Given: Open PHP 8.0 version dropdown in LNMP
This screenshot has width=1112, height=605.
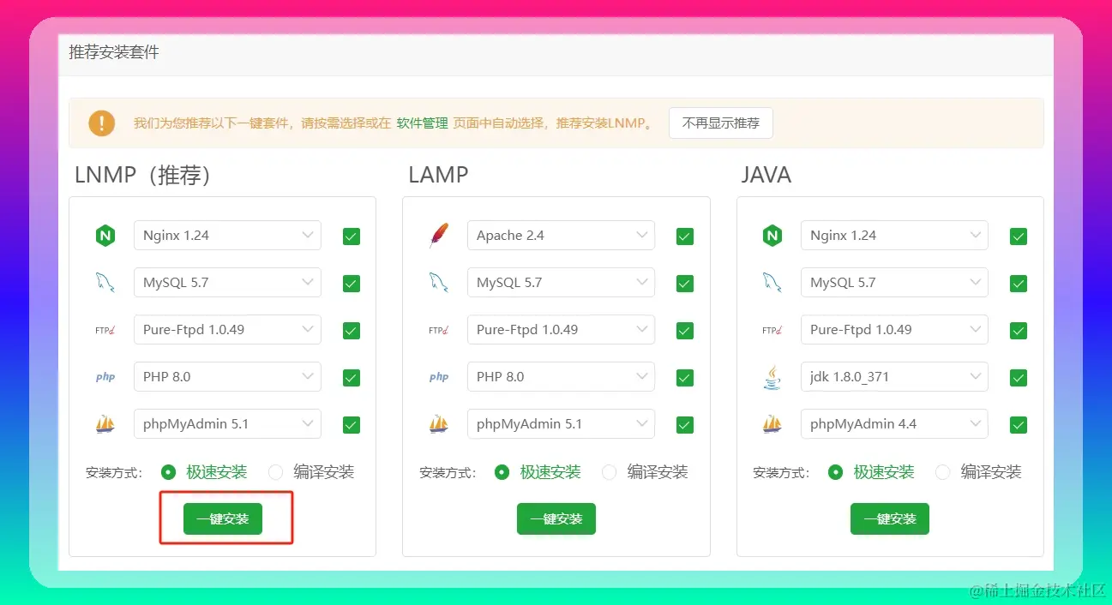Looking at the screenshot, I should click(x=227, y=377).
